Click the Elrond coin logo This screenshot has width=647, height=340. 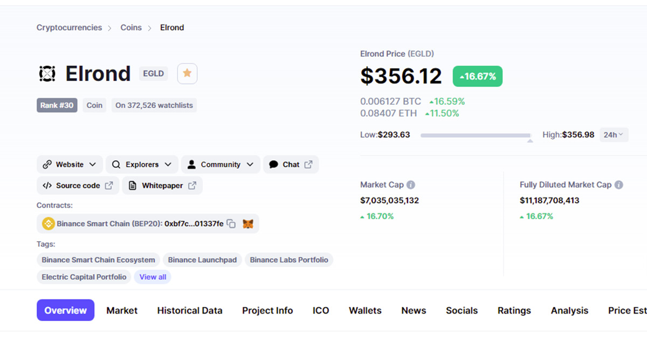pyautogui.click(x=47, y=74)
